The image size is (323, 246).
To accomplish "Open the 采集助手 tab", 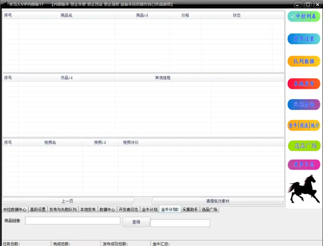I will click(x=190, y=210).
